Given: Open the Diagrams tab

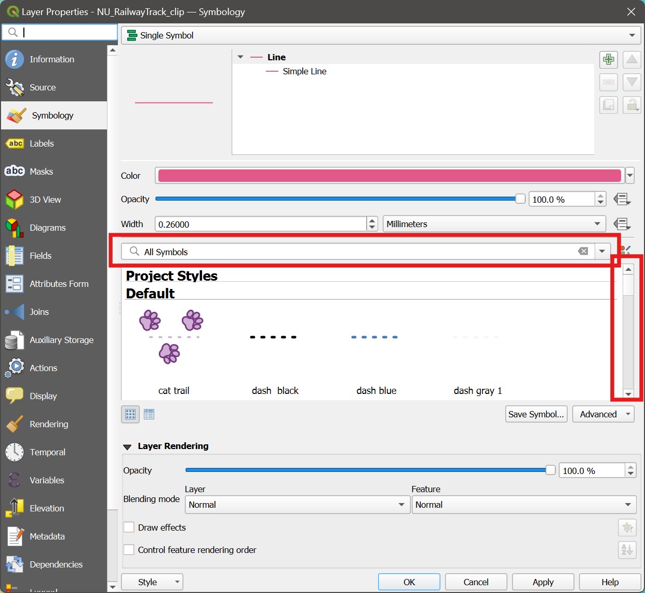Looking at the screenshot, I should (54, 228).
